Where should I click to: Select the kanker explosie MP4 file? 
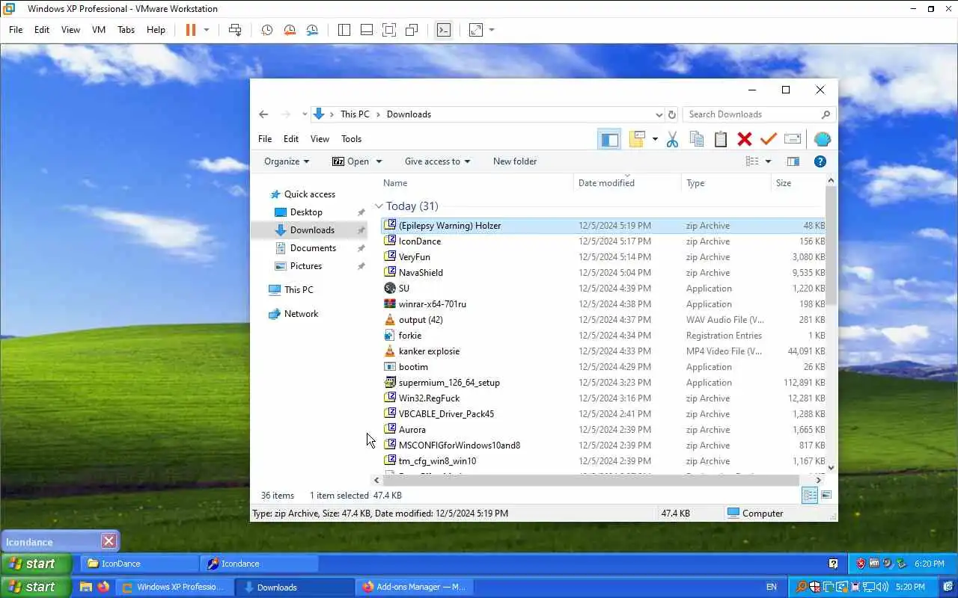tap(603, 351)
